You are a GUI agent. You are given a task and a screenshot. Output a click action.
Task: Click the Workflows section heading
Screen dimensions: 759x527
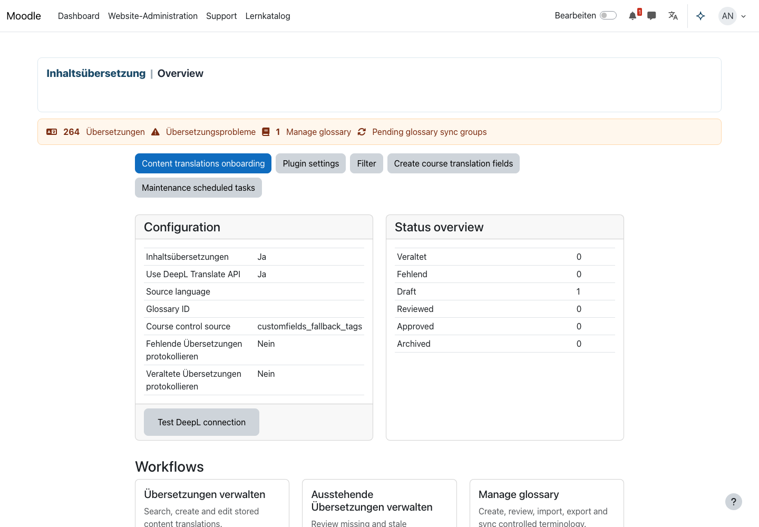pyautogui.click(x=169, y=467)
